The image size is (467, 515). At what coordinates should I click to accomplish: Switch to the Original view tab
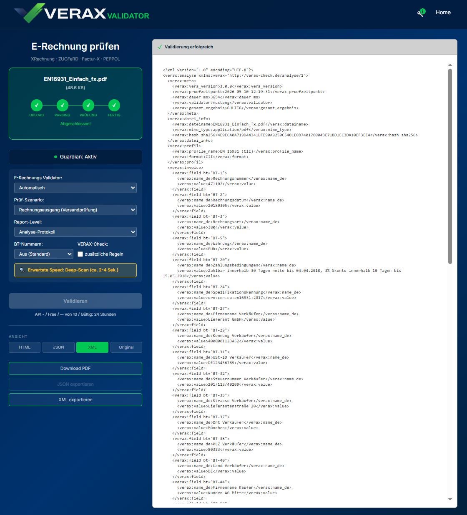click(126, 347)
